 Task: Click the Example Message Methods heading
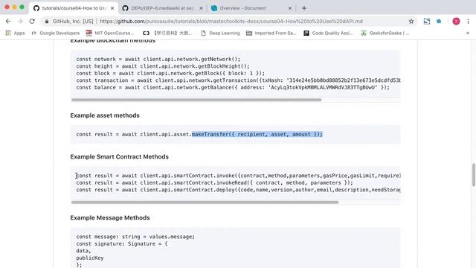pos(110,218)
